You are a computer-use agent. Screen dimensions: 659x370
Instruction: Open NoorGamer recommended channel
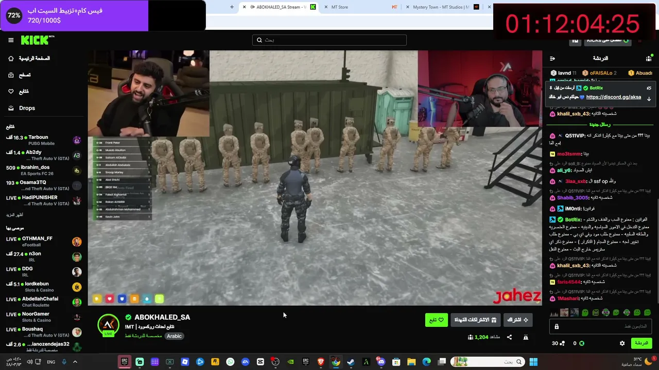tap(43, 317)
